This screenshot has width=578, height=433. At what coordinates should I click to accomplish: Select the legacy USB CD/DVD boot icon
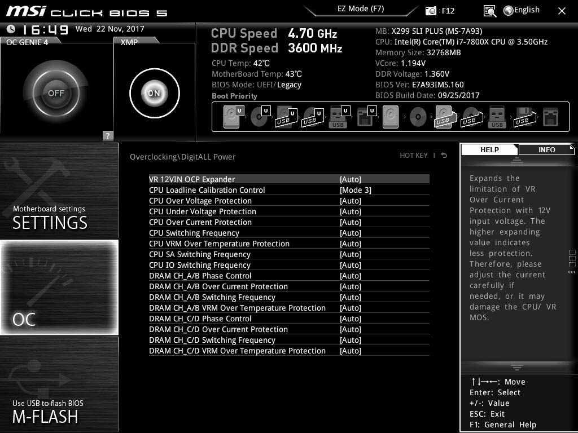tap(471, 117)
